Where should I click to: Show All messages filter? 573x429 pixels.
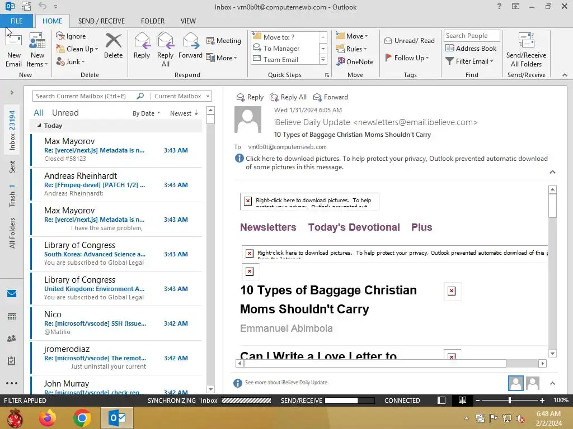point(39,113)
